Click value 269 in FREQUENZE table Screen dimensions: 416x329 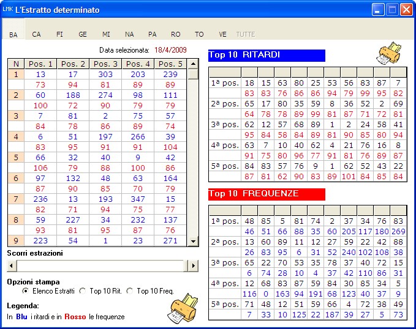(x=398, y=232)
